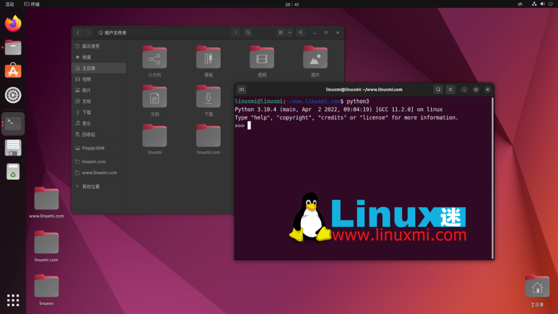Go forward in file manager

point(88,33)
